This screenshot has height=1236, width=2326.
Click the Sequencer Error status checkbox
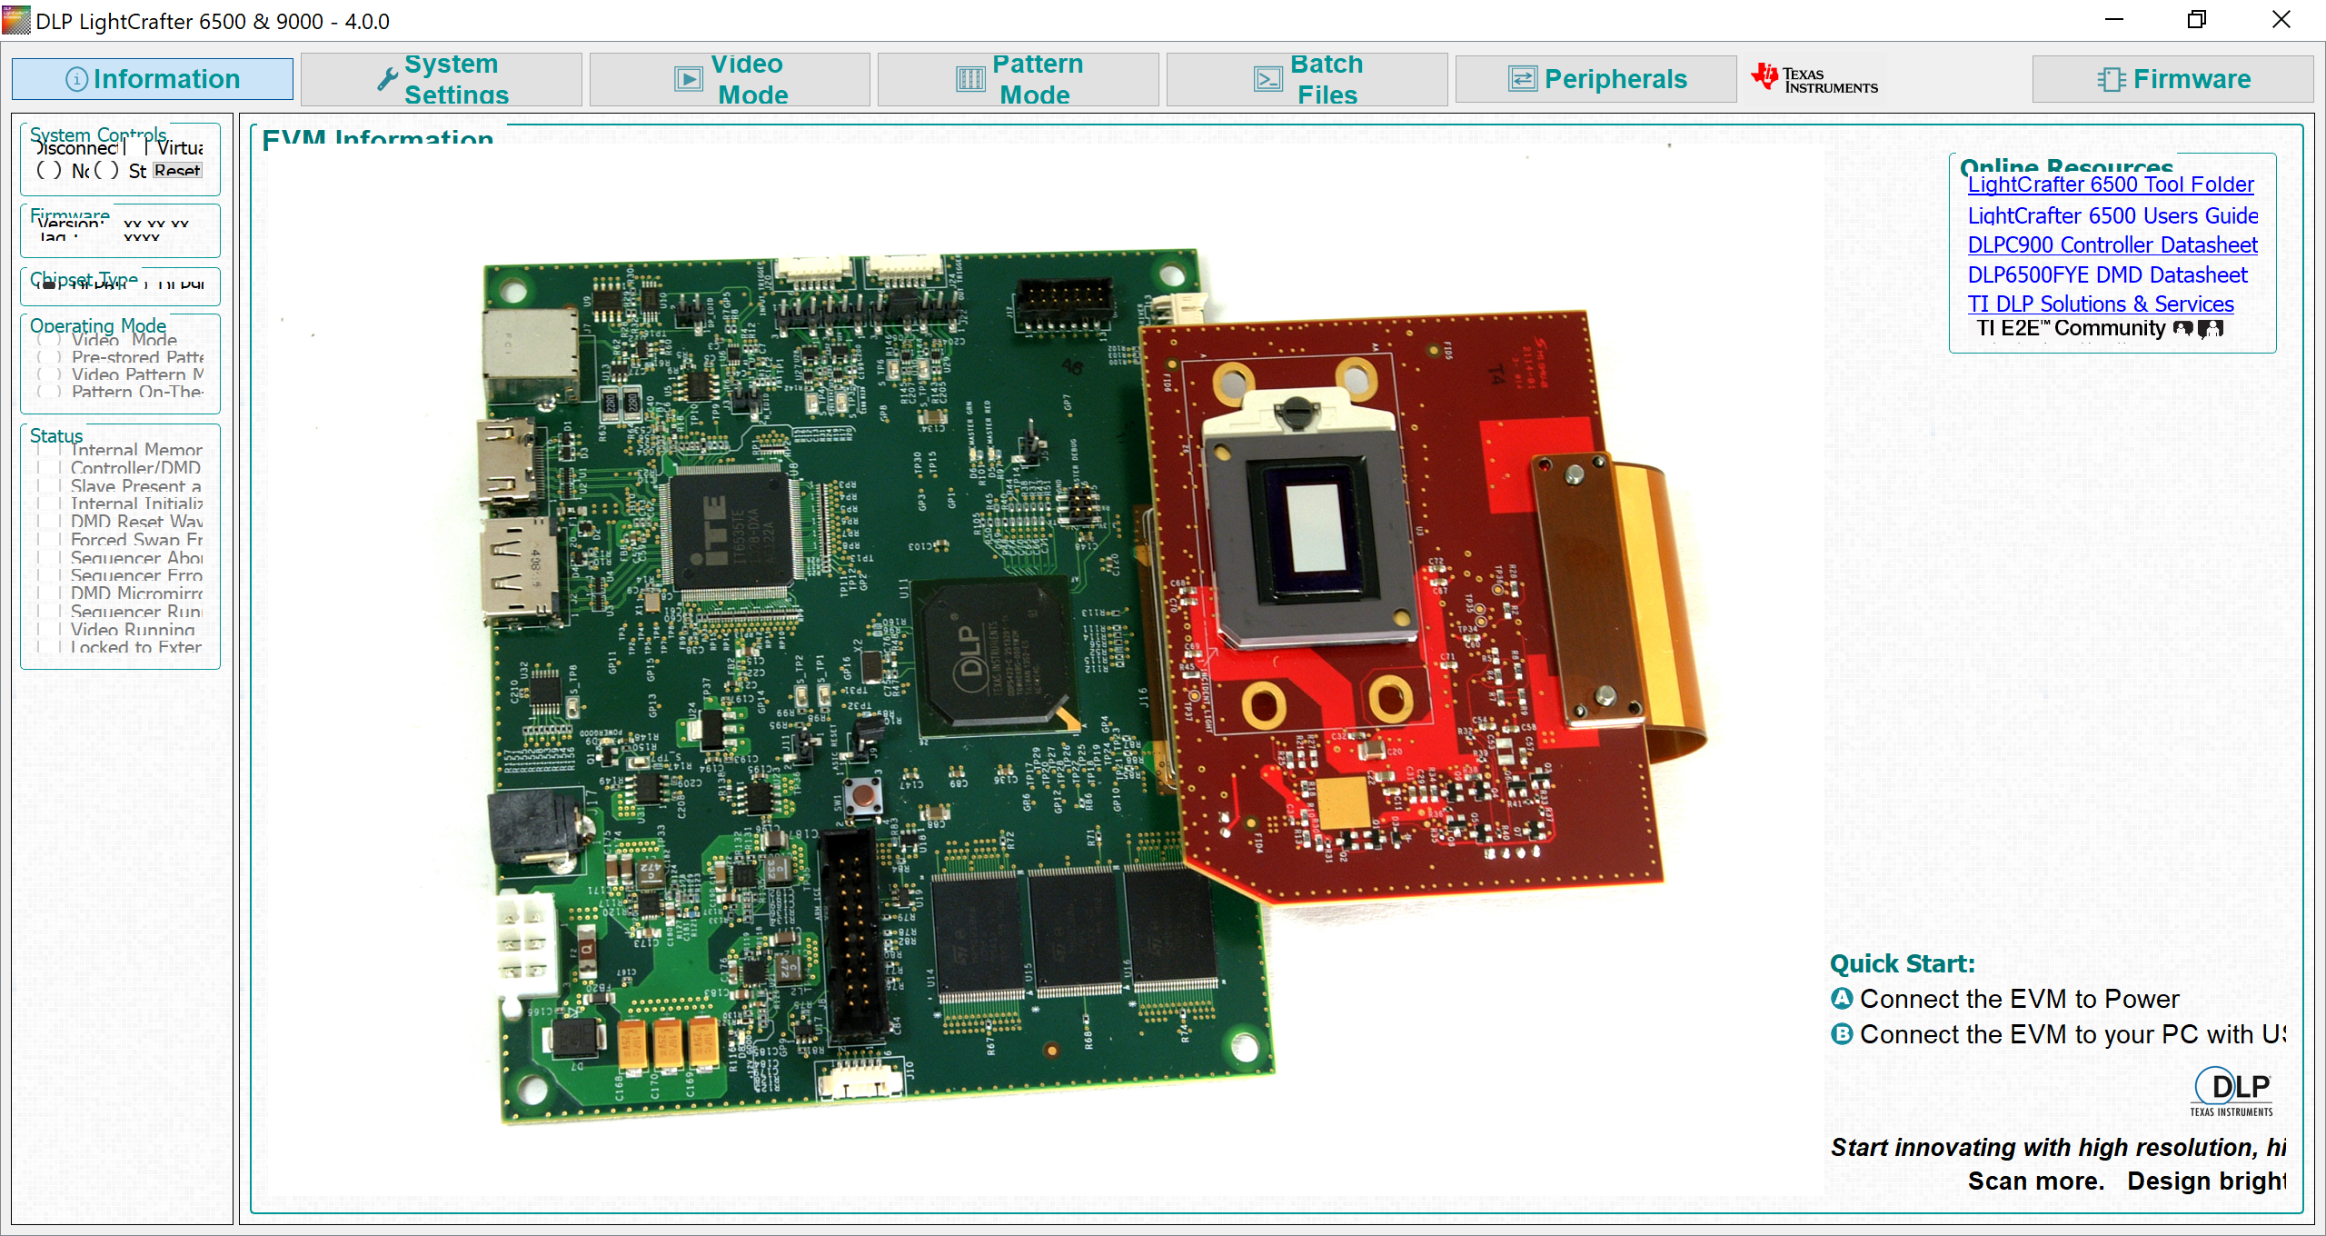pos(49,575)
